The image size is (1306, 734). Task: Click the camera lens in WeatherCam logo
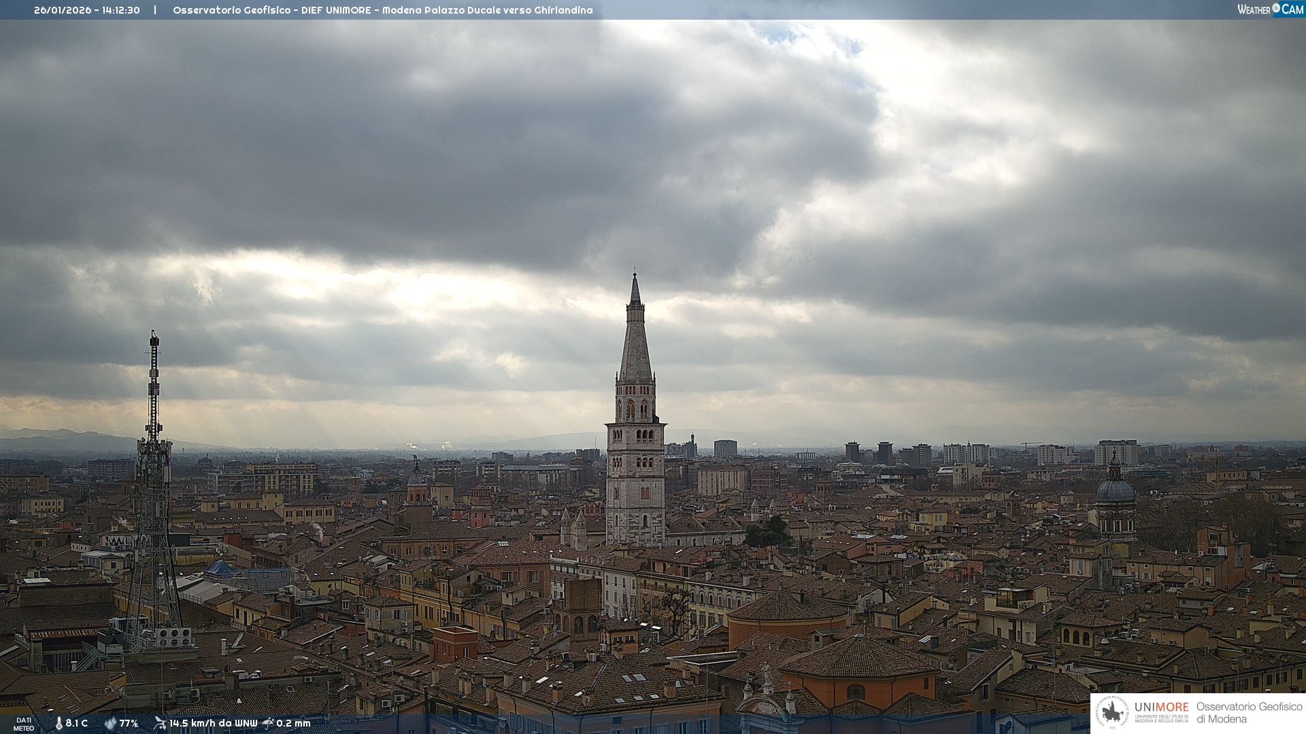pos(1276,8)
